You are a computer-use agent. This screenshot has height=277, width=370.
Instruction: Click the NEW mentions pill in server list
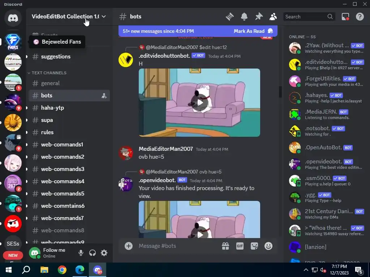(x=13, y=255)
